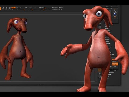129x97 pixels.
Task: Expand the Displacement Map subpalette
Action: coord(113,71)
